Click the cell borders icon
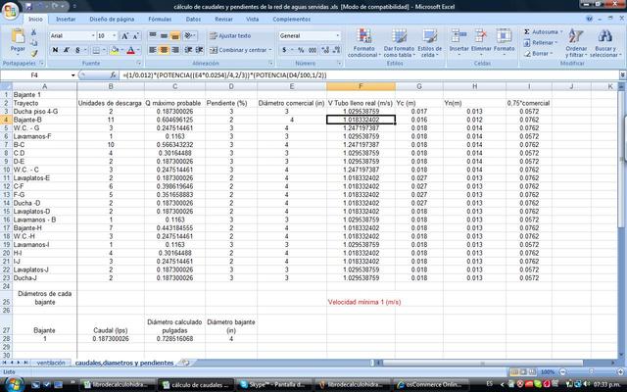This screenshot has height=392, width=627. click(x=96, y=50)
